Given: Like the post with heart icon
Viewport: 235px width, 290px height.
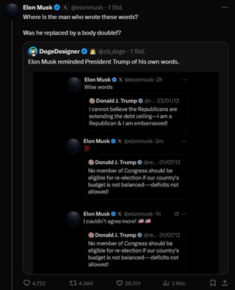Looking at the screenshot, I should (x=119, y=283).
